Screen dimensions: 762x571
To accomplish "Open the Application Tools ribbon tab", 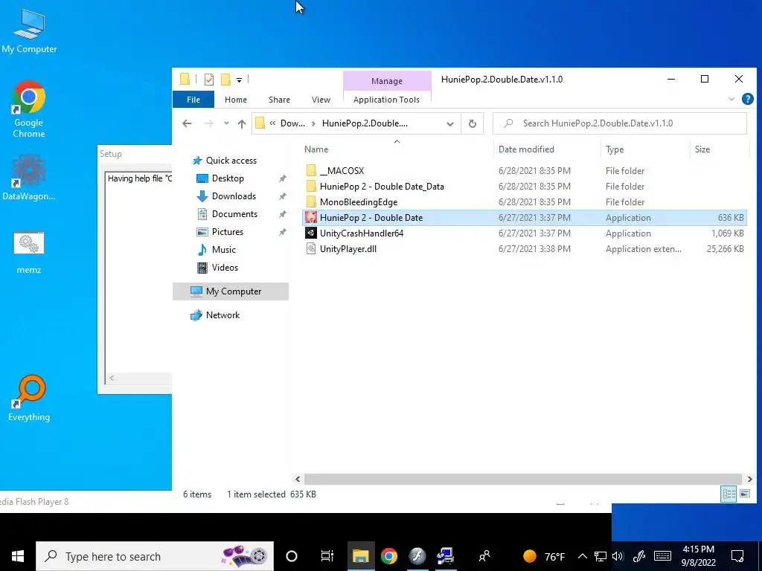I will (x=386, y=100).
